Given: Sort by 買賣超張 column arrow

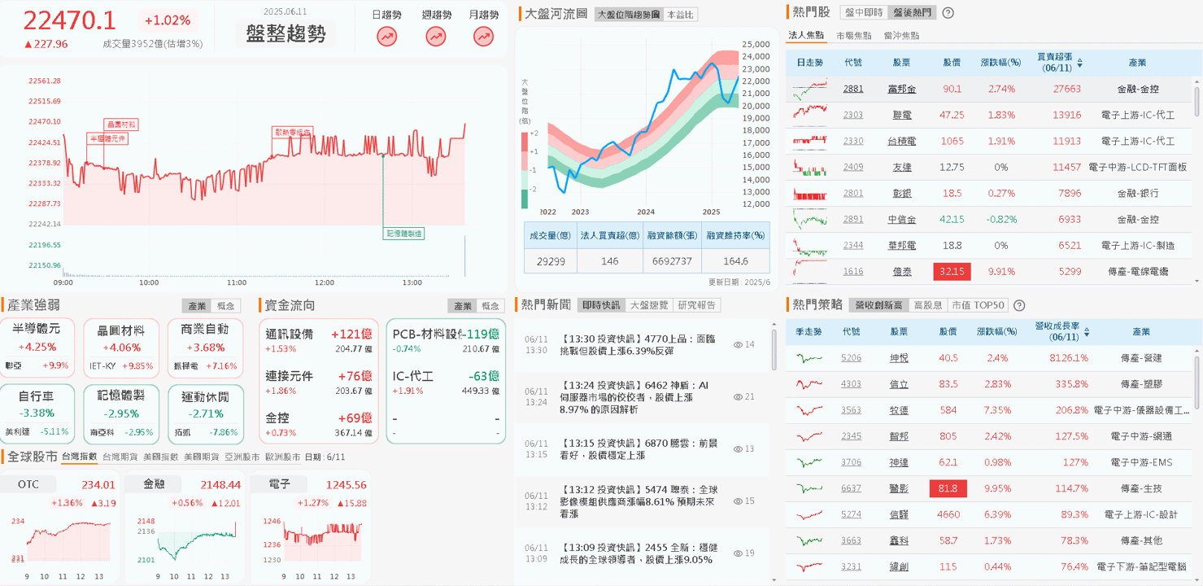Looking at the screenshot, I should [x=1080, y=62].
